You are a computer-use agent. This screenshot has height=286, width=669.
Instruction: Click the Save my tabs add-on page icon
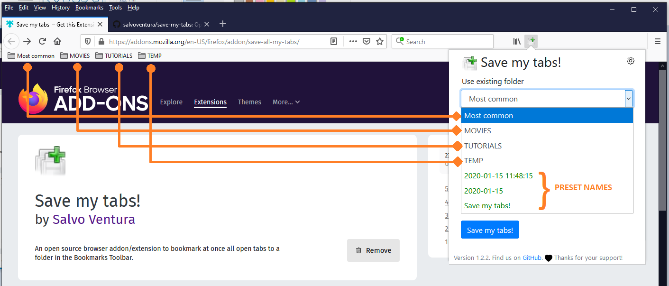(50, 161)
